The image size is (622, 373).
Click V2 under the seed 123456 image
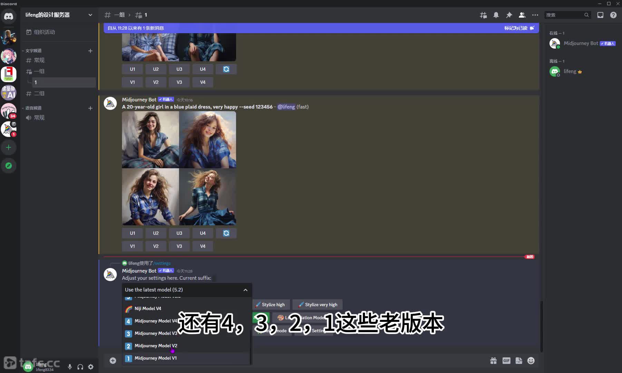coord(156,246)
